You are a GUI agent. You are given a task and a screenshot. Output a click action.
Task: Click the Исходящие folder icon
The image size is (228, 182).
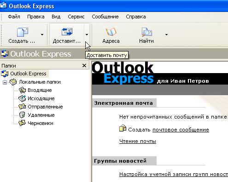click(x=22, y=98)
